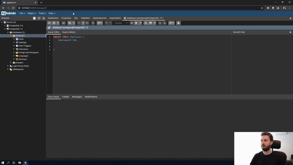The image size is (293, 165).
Task: Click the Chrome reload page button
Action: [13, 8]
